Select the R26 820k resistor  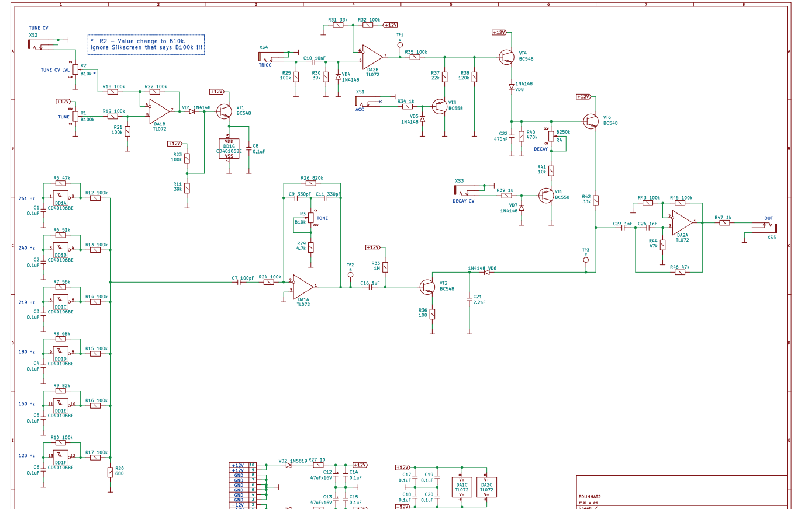311,183
